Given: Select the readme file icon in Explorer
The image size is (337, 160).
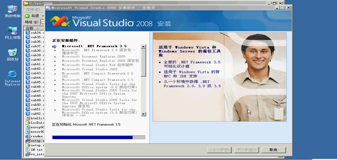Looking at the screenshot, I should click(28, 136).
